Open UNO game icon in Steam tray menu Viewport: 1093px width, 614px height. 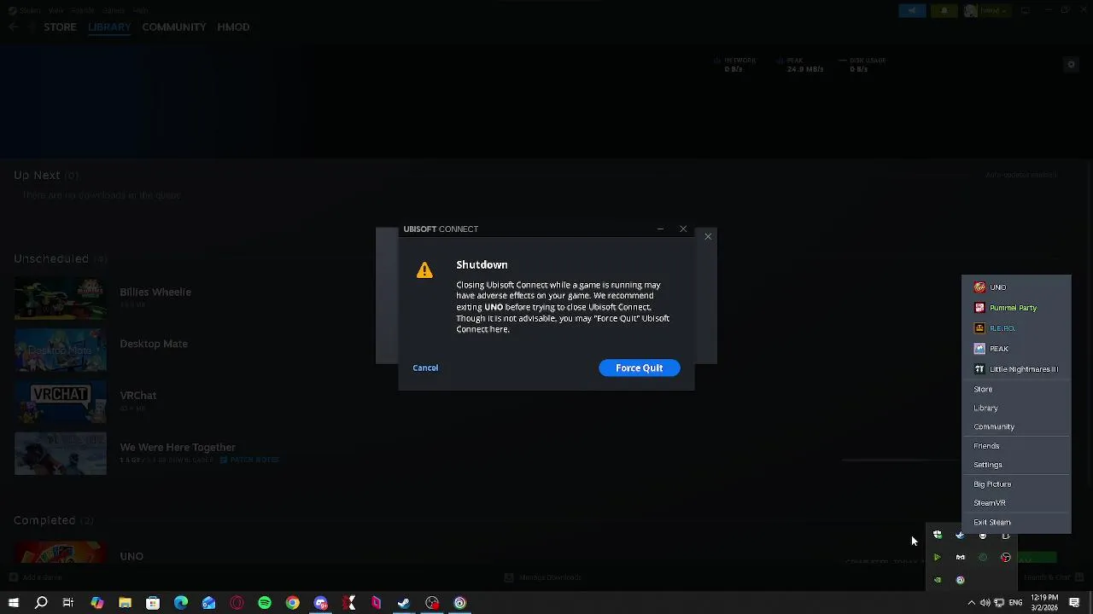979,287
